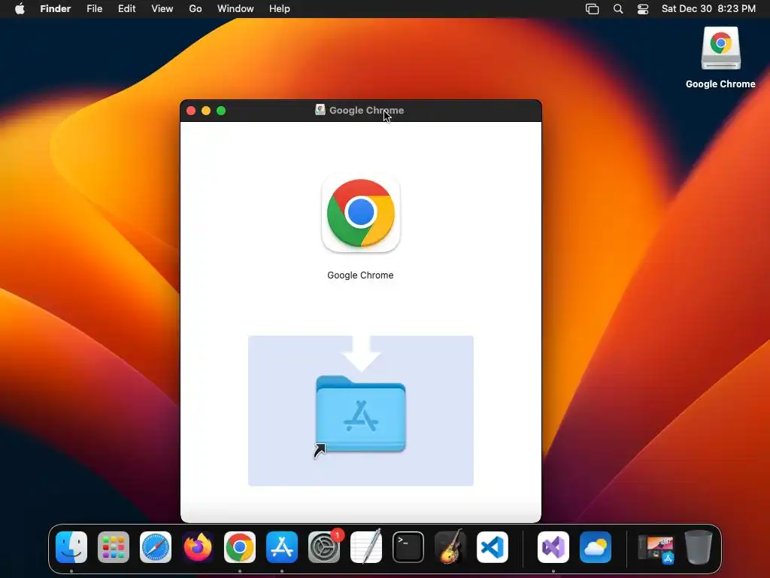Screen dimensions: 770x578
Task: Open the Finder application menu
Action: pos(56,9)
